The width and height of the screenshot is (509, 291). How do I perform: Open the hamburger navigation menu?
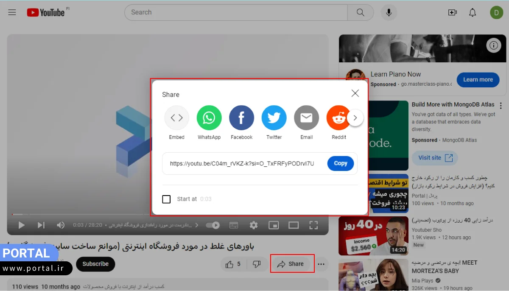(12, 12)
